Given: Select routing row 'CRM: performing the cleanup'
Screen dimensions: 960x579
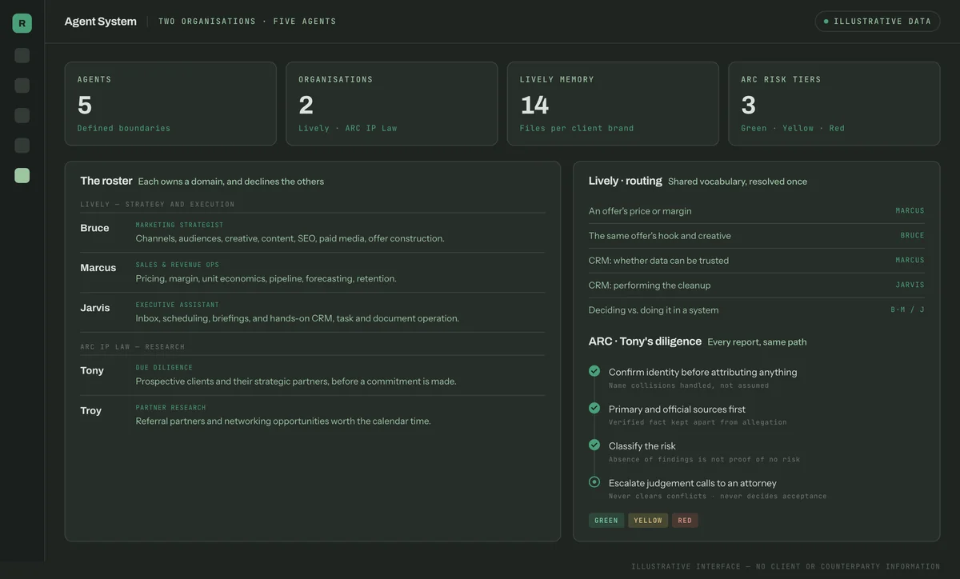Looking at the screenshot, I should tap(757, 286).
